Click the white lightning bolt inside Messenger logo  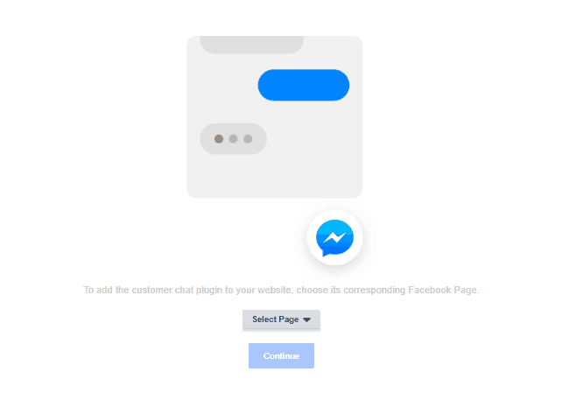point(334,237)
